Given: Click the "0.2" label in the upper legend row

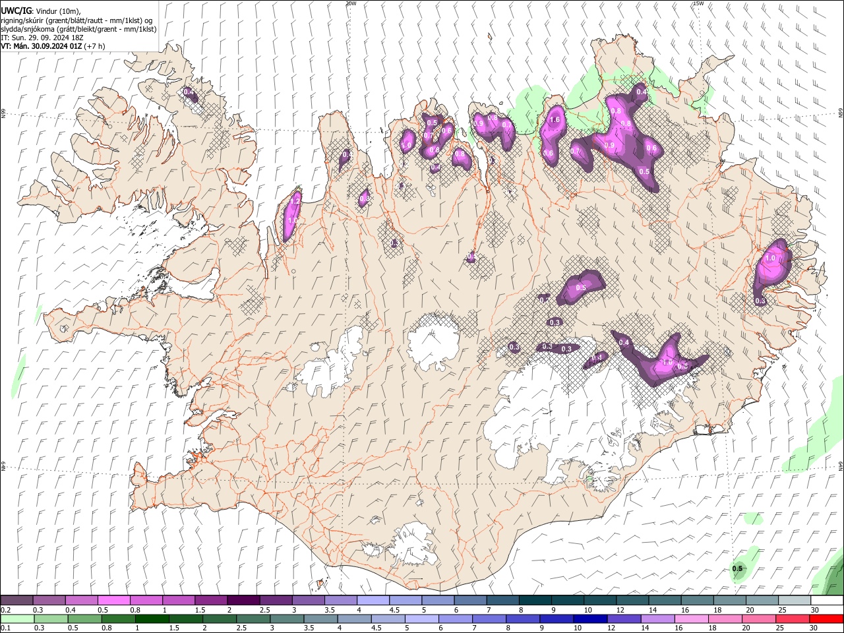Looking at the screenshot, I should pos(6,610).
